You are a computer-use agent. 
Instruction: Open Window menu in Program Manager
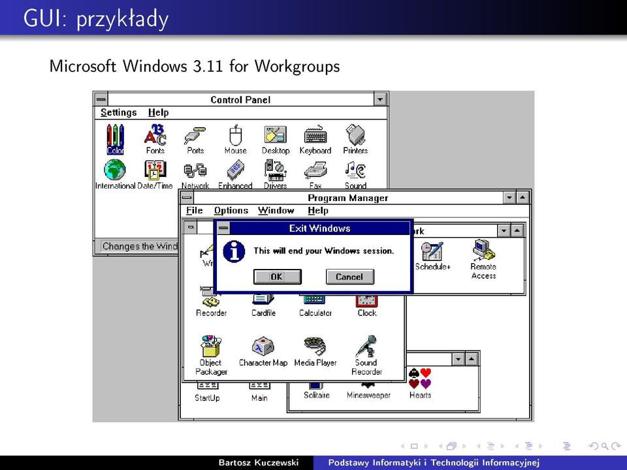point(276,210)
